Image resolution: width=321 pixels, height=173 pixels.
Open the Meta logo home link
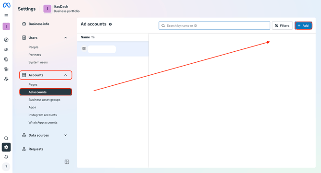pyautogui.click(x=7, y=5)
